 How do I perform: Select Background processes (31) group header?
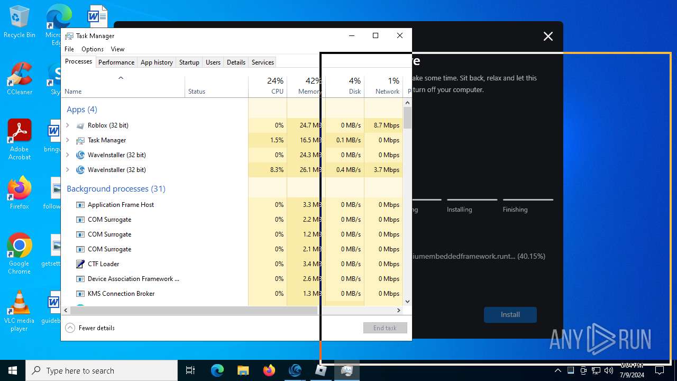[116, 189]
